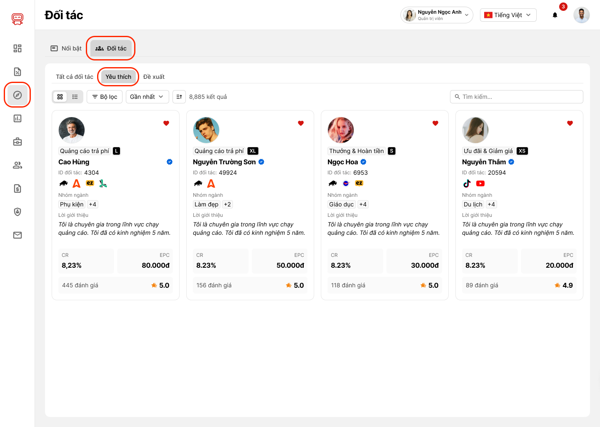Open the dashboard icon in sidebar

tap(17, 48)
